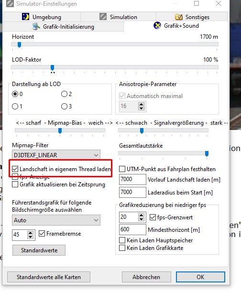Click the Simulator-Einstellungen title bar icon
Viewport: 241px width, 292px height.
pyautogui.click(x=10, y=3)
